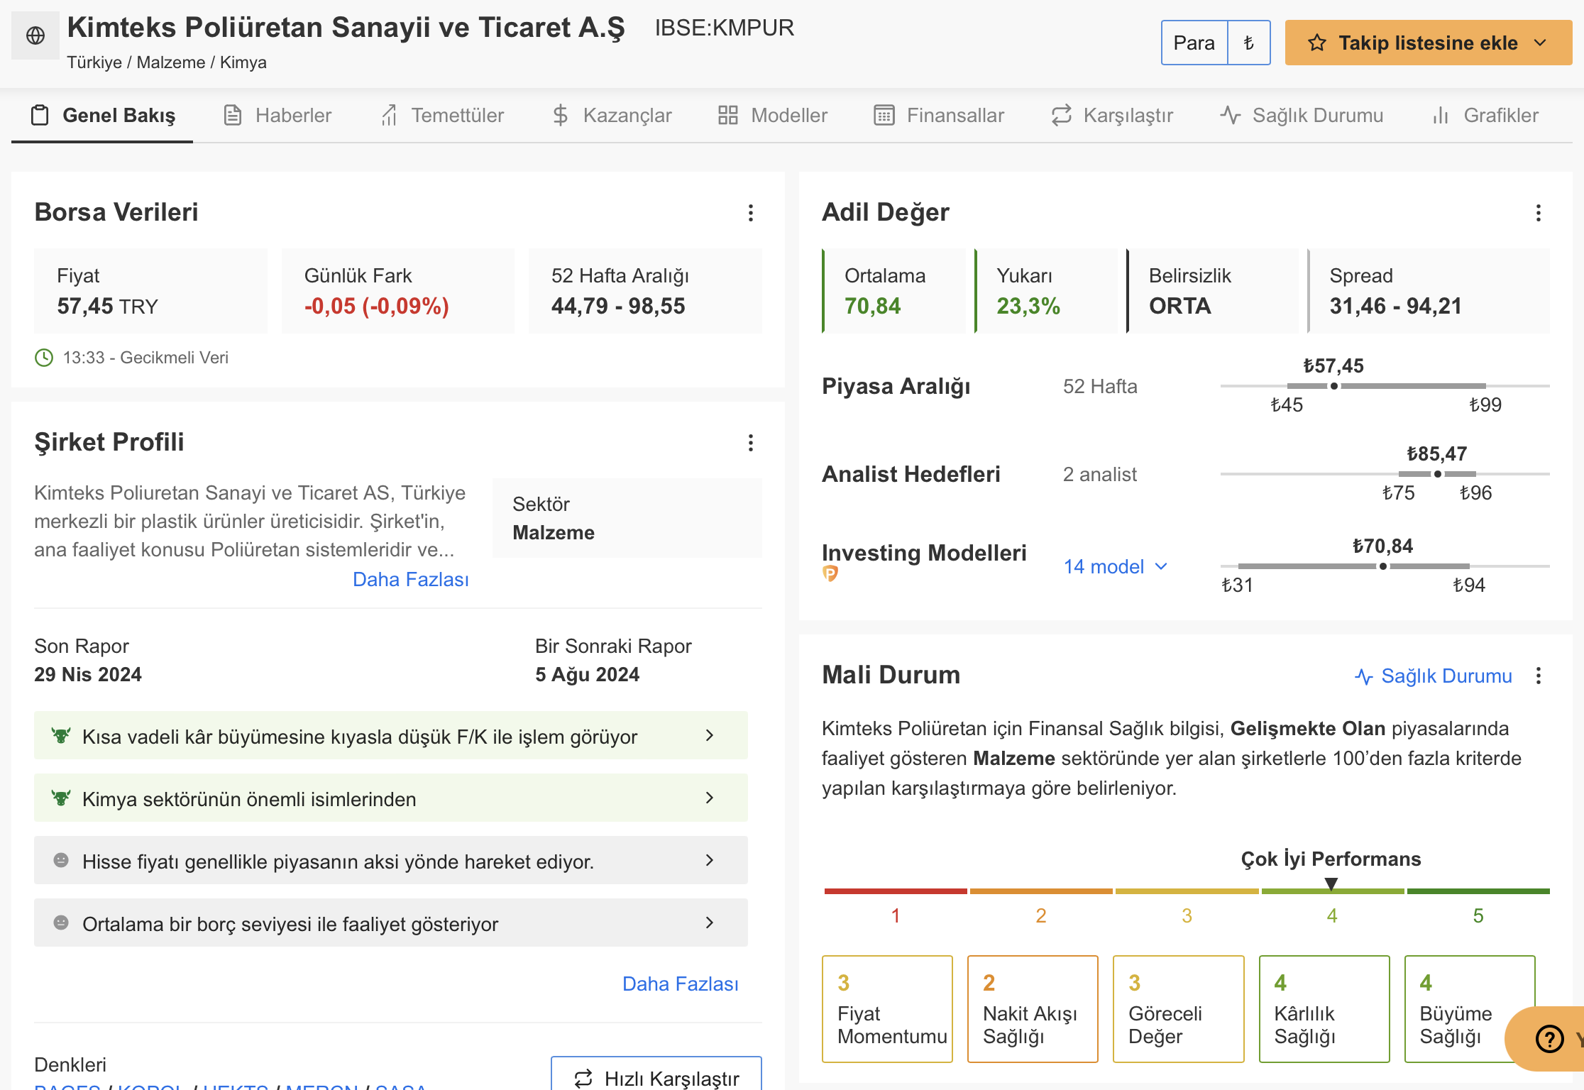Open the Göreceli Değer score card
The width and height of the screenshot is (1584, 1090).
click(x=1178, y=1008)
